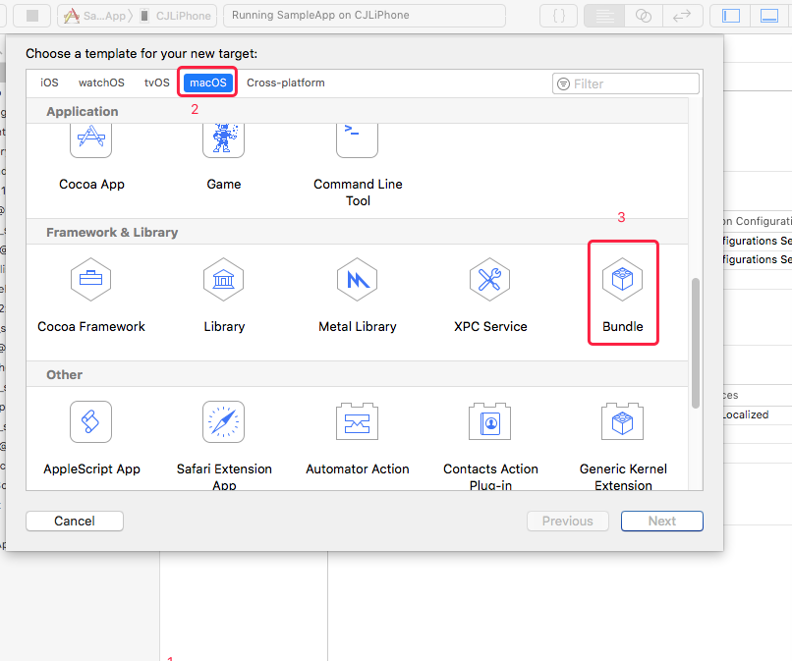
Task: Choose the Contacts Action Plug-in template
Action: point(490,444)
